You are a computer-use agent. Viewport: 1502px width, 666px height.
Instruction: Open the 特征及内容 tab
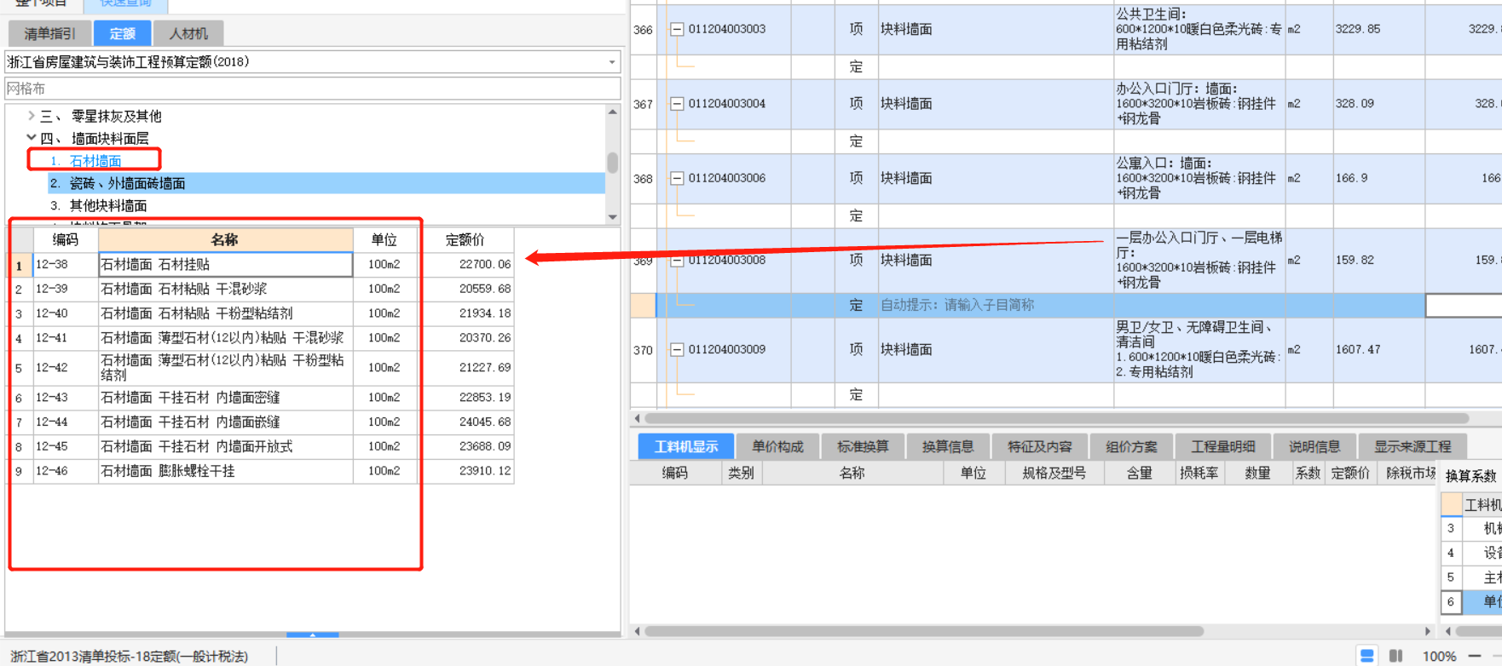pos(1039,446)
